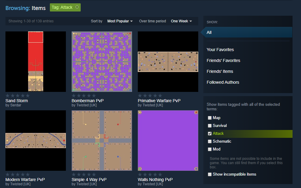Screen dimensions: 301x188
Task: Give Bomberman PvP a one-star rating
Action: 74,95
